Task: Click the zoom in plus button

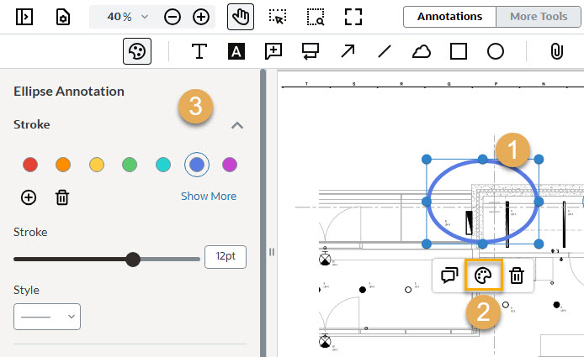Action: [x=200, y=17]
